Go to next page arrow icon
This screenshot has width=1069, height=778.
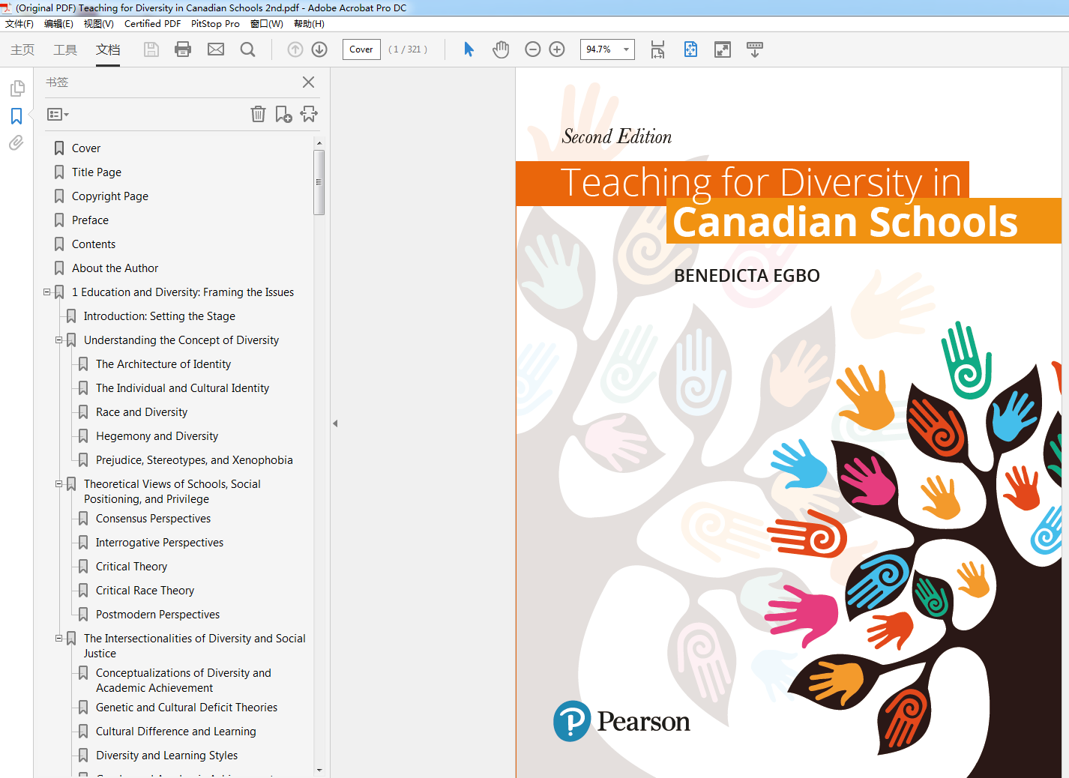tap(319, 49)
